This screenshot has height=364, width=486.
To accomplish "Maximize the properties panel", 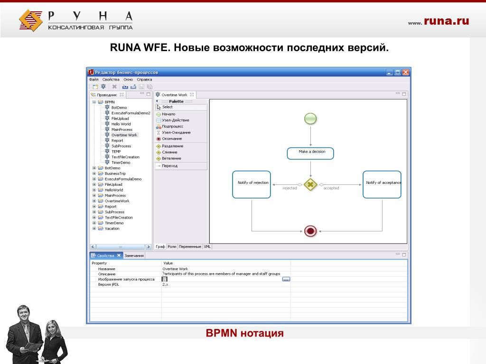I will pyautogui.click(x=404, y=255).
